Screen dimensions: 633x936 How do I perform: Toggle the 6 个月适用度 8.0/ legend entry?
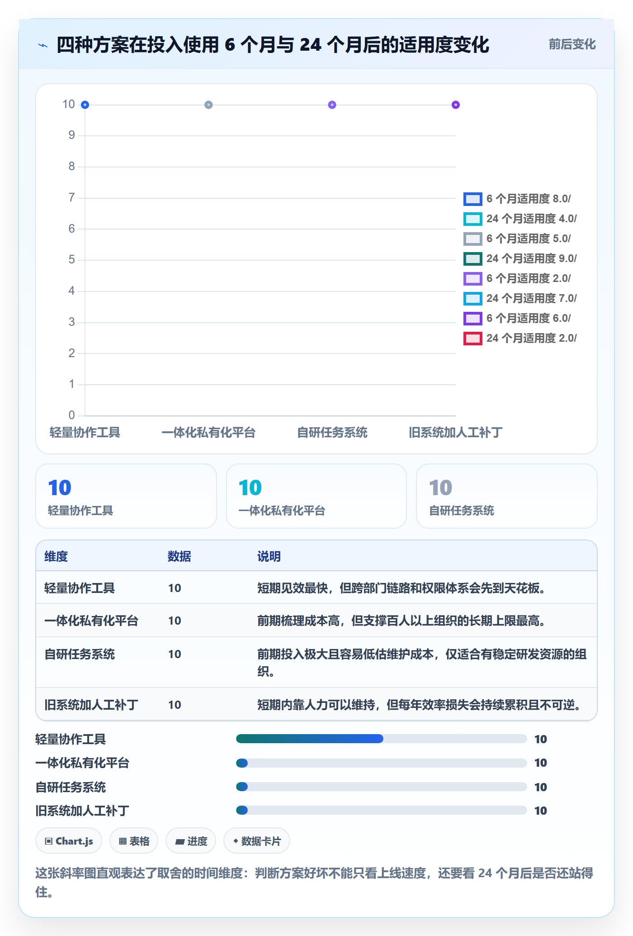(517, 199)
